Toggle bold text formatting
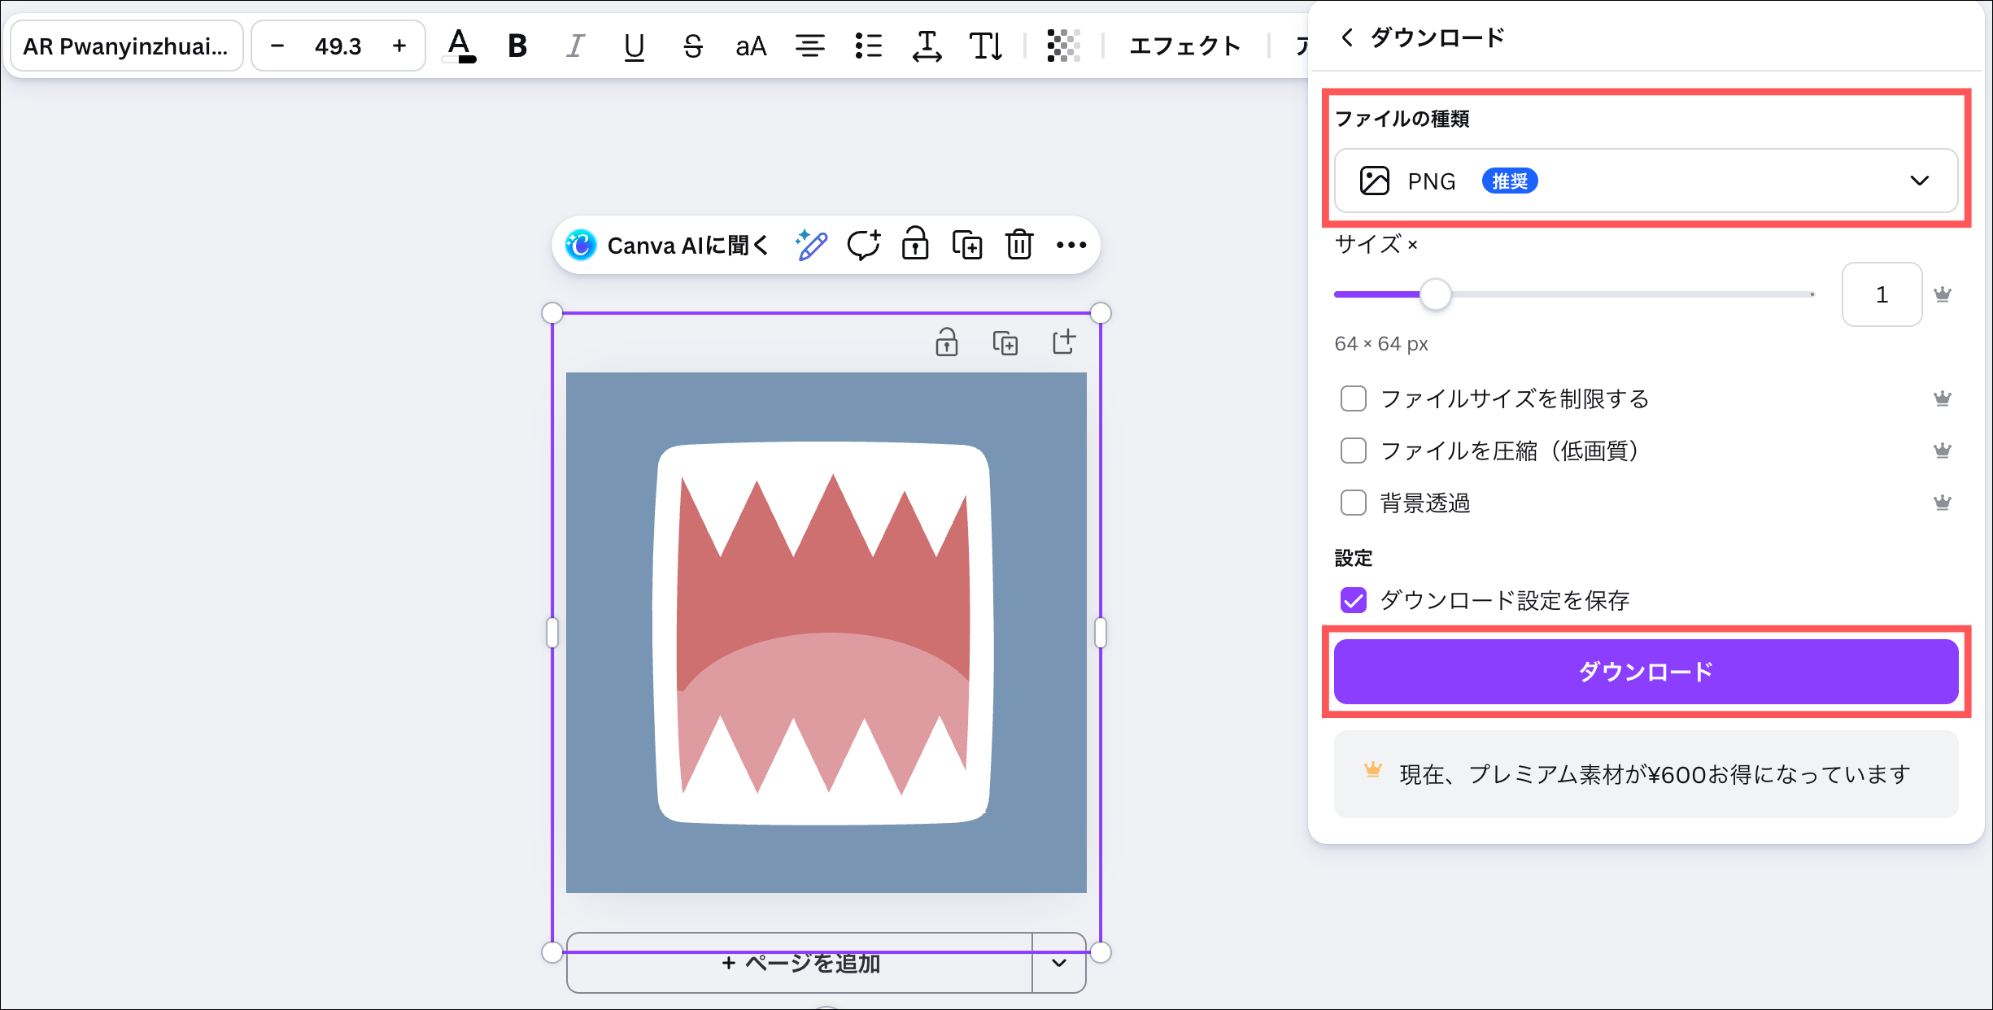The image size is (1993, 1010). (517, 46)
